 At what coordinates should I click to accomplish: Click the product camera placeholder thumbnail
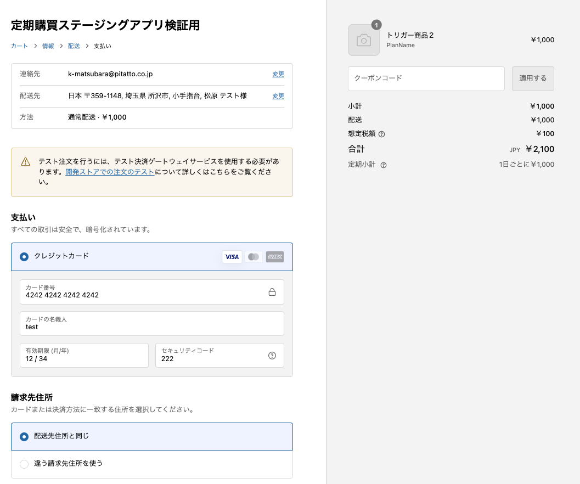pyautogui.click(x=363, y=40)
